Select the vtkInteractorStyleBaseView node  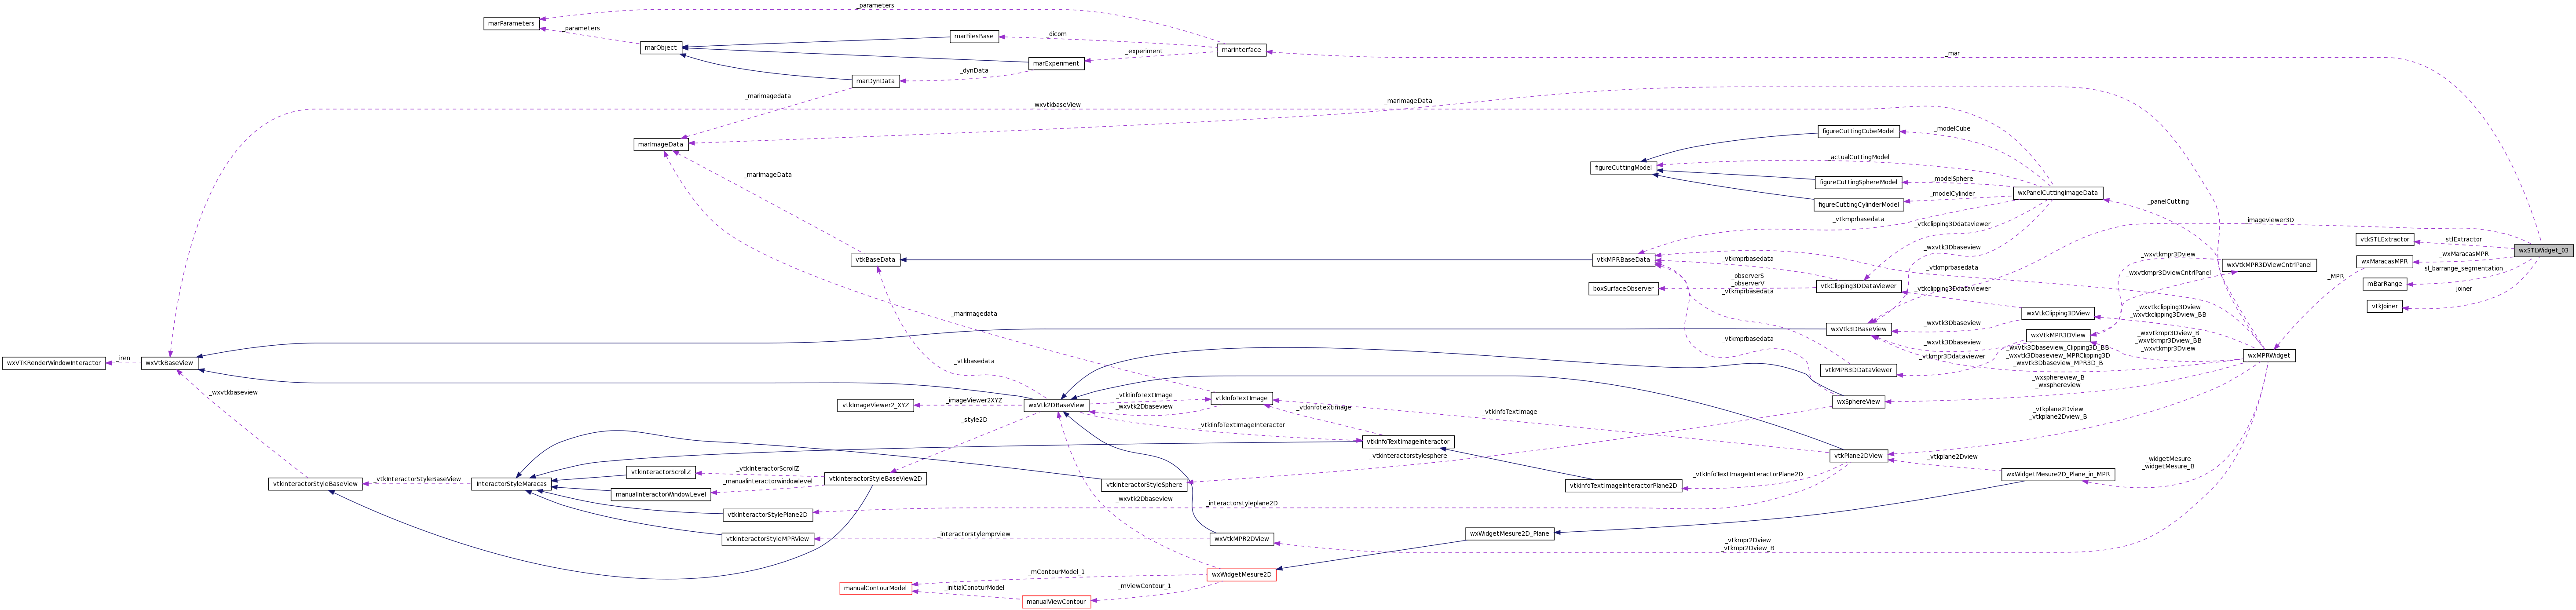tap(315, 484)
